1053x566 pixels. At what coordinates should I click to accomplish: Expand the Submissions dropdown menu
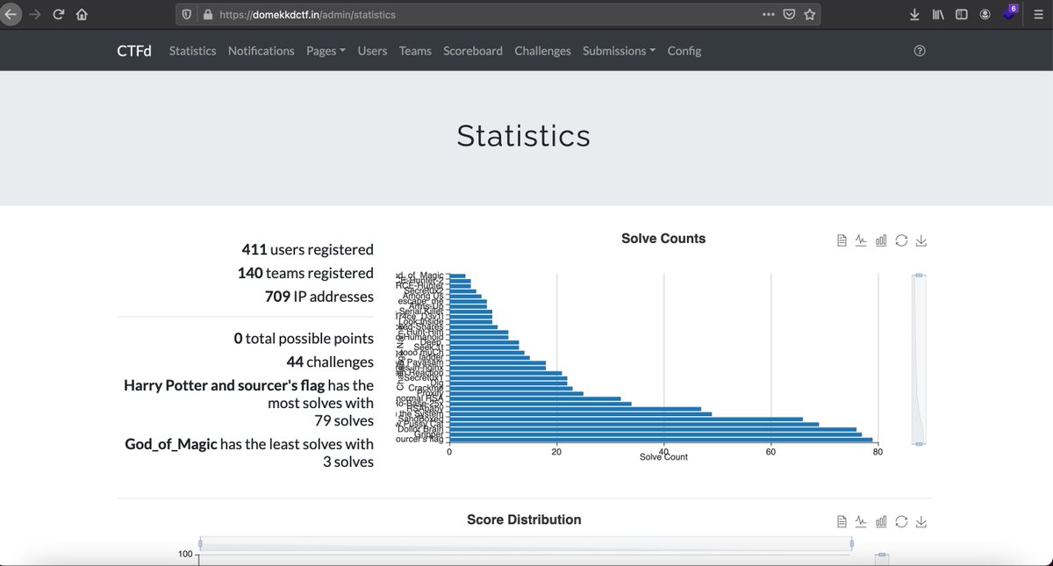(x=619, y=51)
